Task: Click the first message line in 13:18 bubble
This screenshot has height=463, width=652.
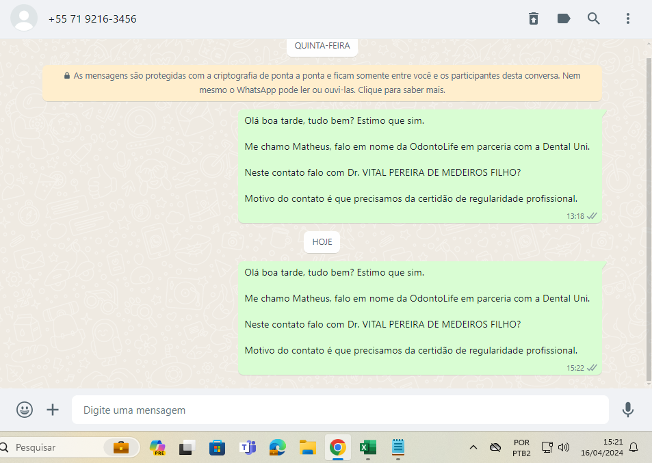Action: 335,121
